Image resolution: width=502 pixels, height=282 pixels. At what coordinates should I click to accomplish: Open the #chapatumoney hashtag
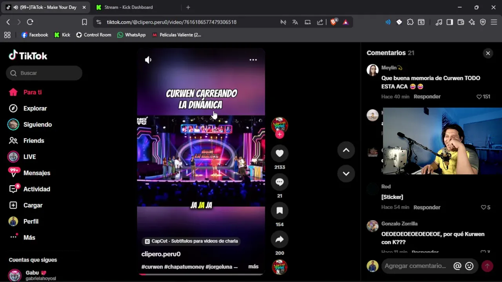(x=184, y=267)
